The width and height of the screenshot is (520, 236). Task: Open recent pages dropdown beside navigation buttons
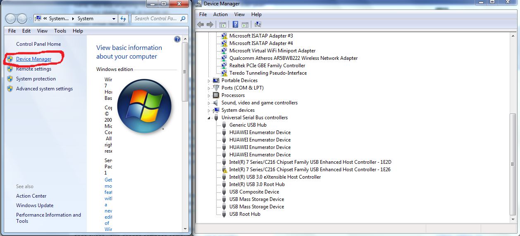coord(30,19)
